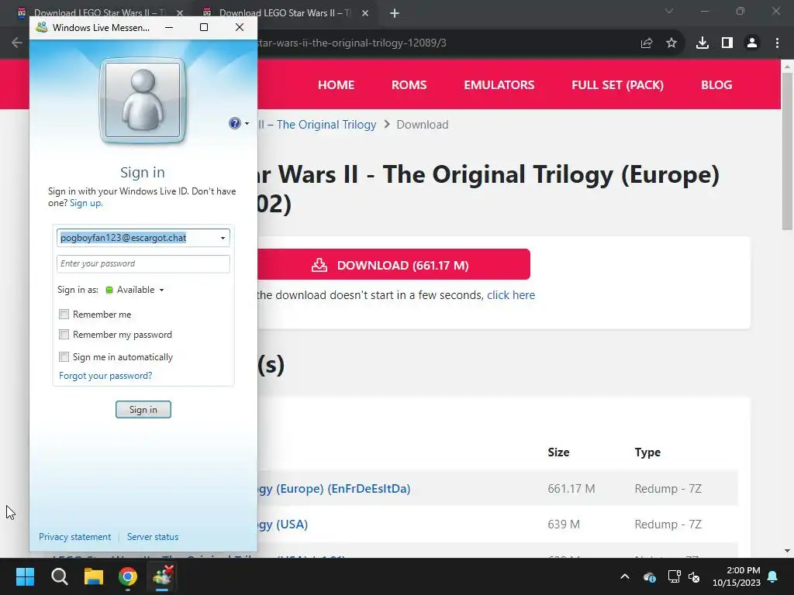This screenshot has height=595, width=794.
Task: Click the Sign in button
Action: point(143,409)
